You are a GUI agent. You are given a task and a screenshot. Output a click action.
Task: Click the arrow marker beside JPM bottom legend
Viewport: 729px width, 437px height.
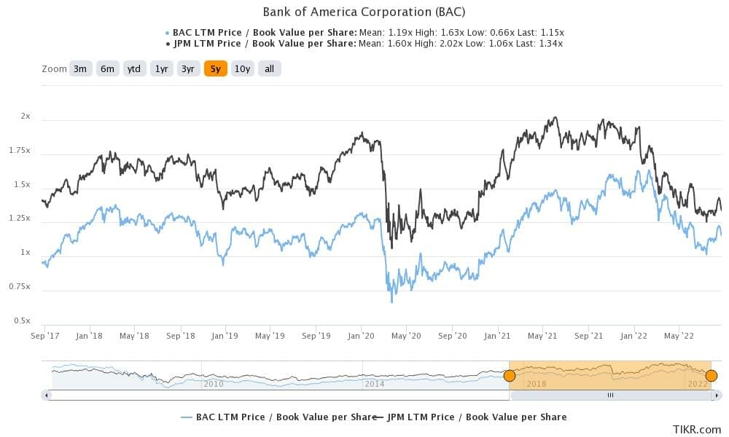(x=377, y=417)
